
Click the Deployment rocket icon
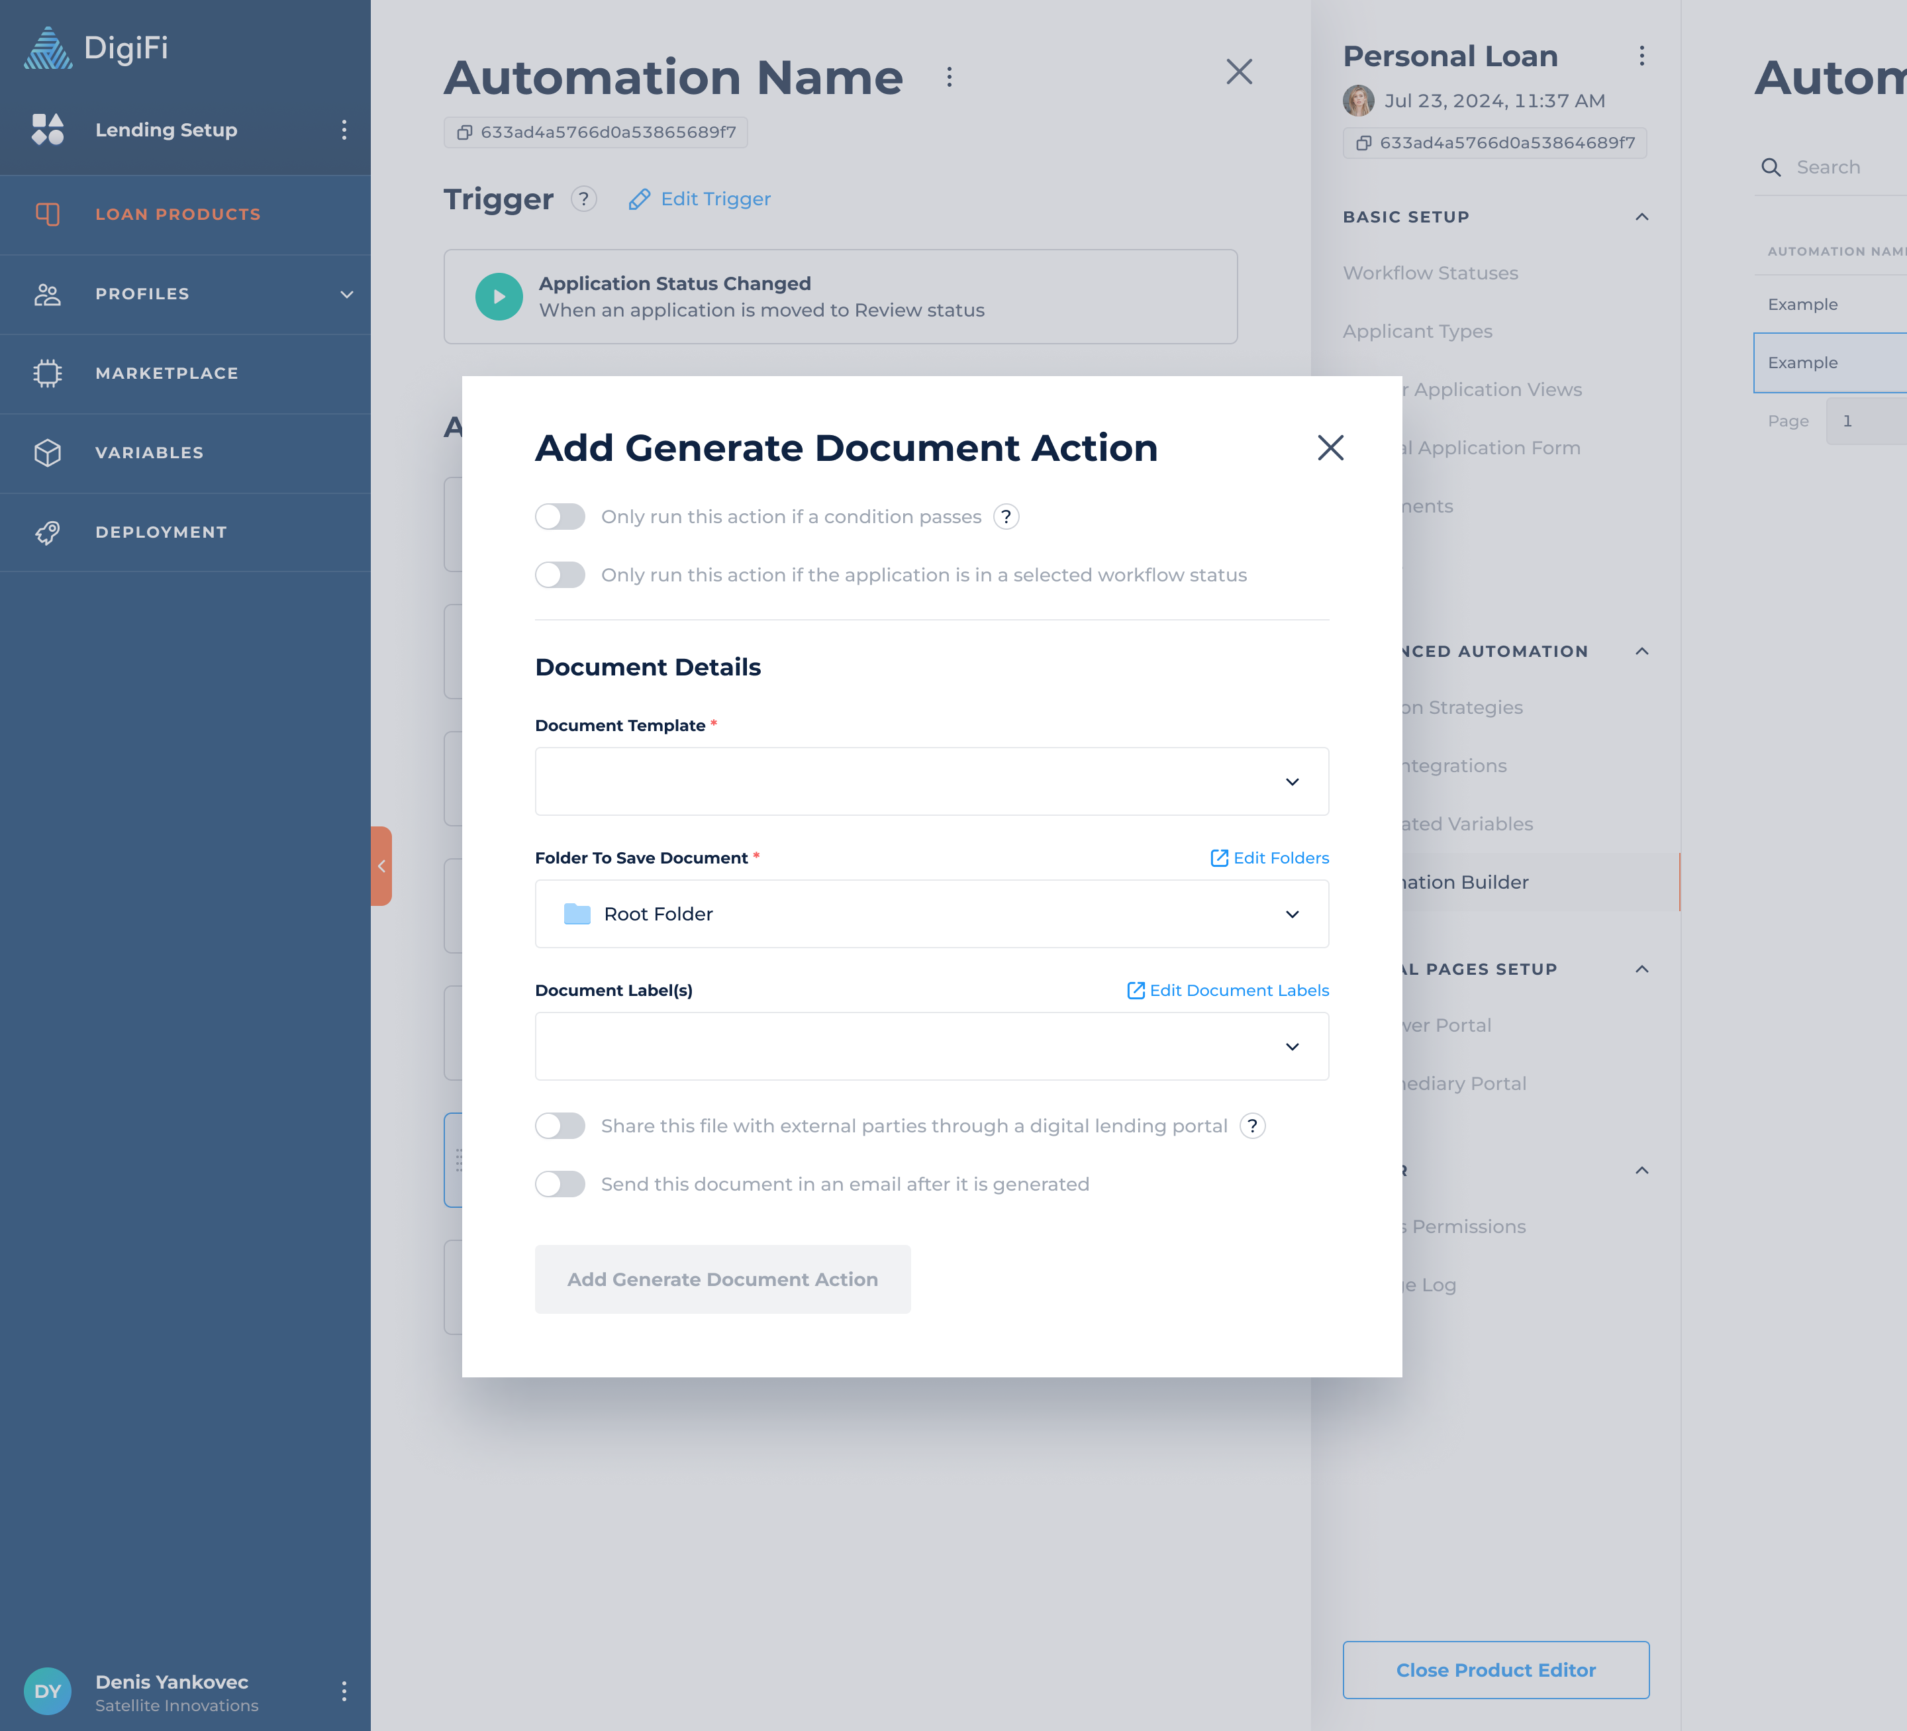[x=47, y=532]
